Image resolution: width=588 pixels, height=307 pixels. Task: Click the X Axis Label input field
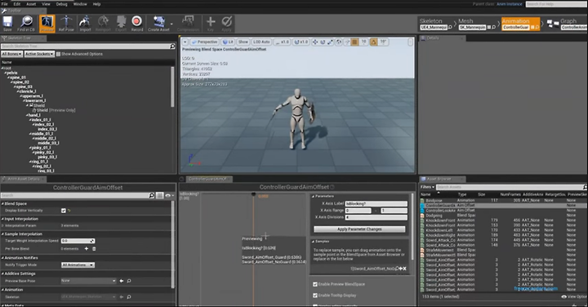376,203
